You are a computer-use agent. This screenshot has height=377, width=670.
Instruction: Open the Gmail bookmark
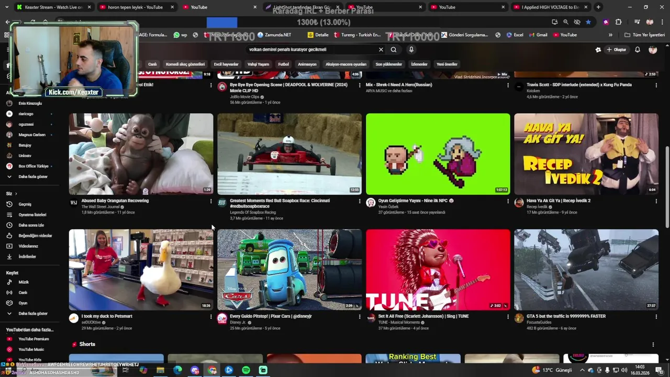click(538, 35)
